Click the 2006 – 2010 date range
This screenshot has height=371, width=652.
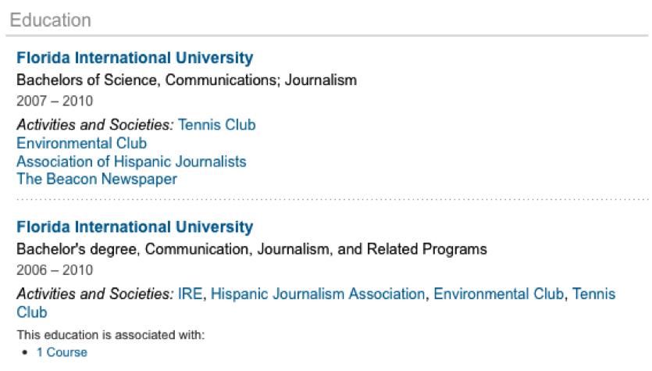[x=55, y=270]
